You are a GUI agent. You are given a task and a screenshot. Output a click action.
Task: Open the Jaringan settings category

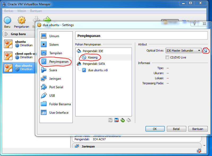click(56, 79)
